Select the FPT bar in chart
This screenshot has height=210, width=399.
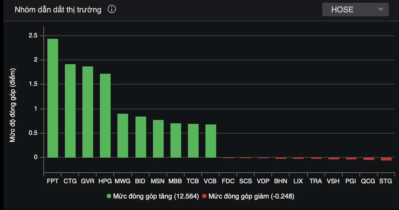53,98
